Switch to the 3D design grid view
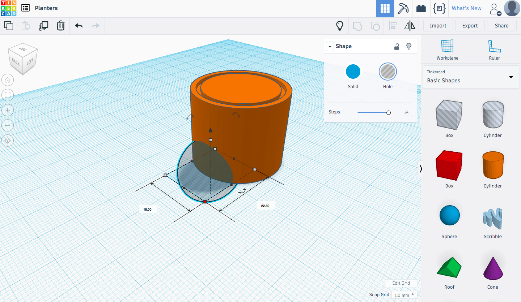 pos(385,8)
